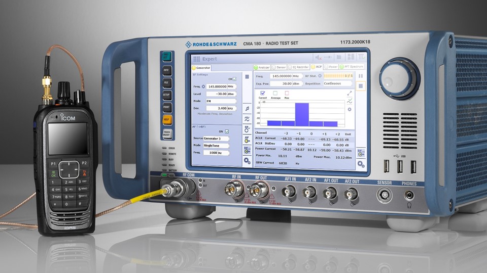This screenshot has height=273, width=487.
Task: Open Exp. Pow. dBm unit dropdown
Action: pos(297,83)
